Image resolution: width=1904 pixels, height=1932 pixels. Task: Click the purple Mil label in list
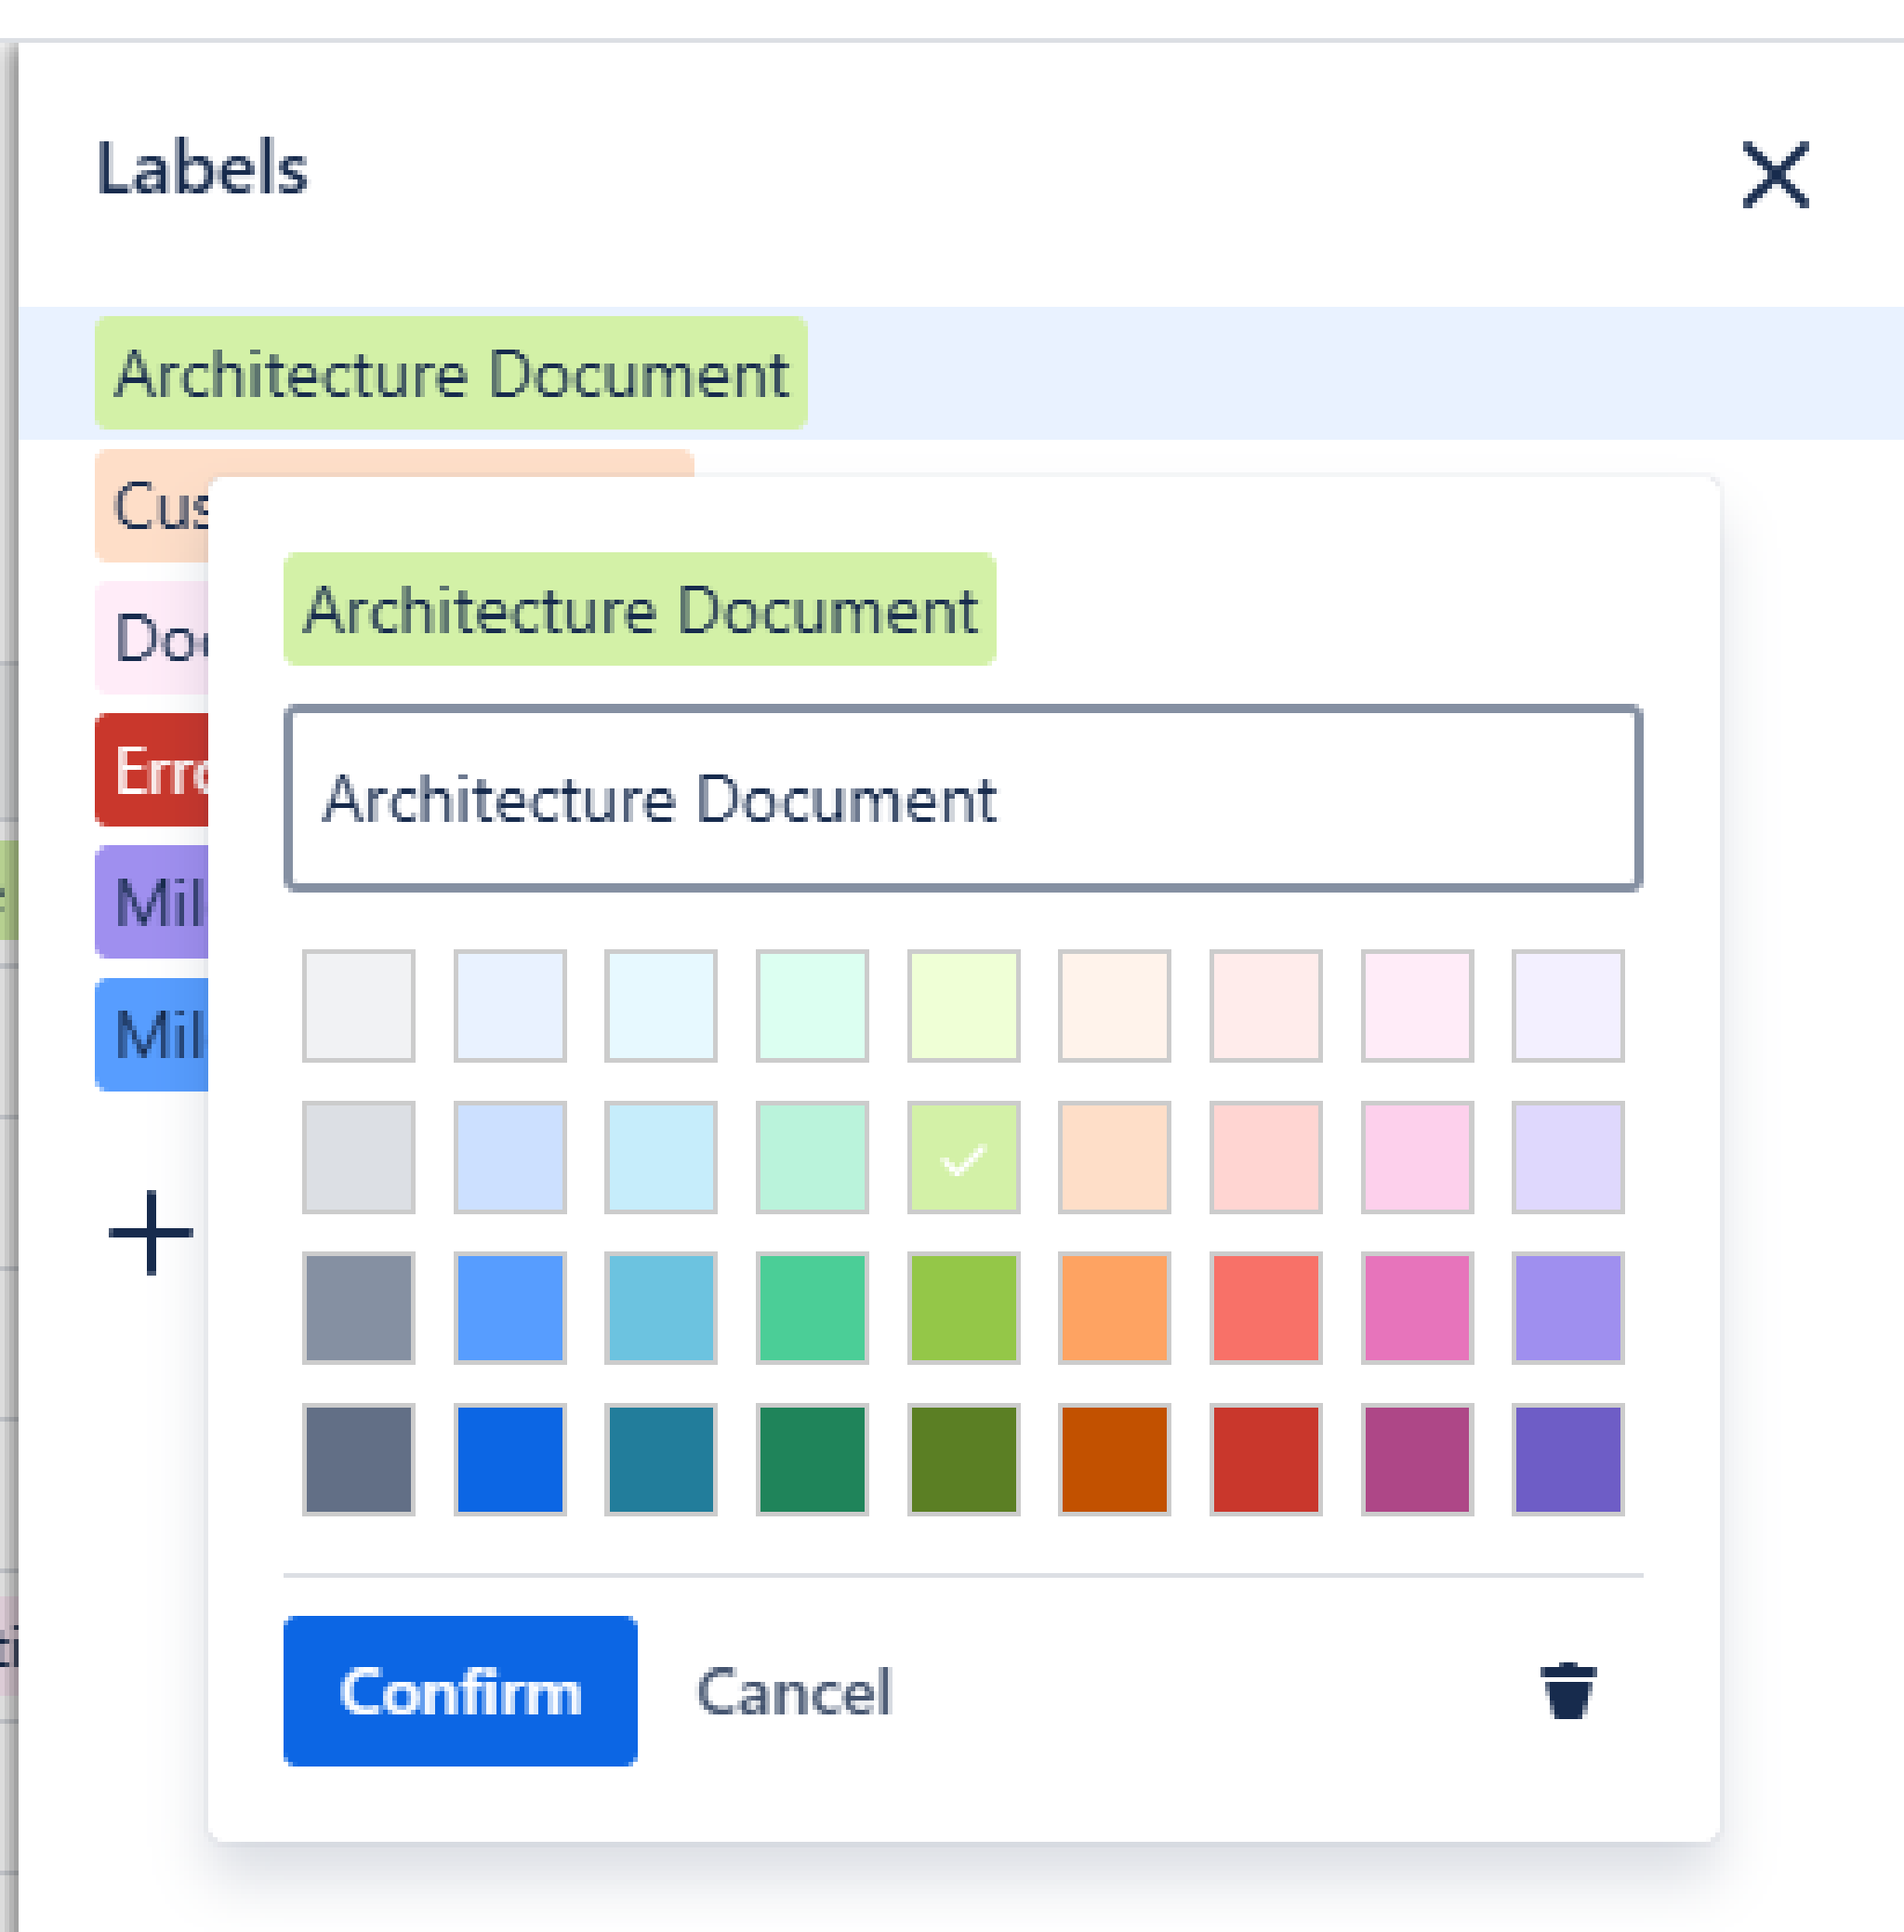point(152,902)
